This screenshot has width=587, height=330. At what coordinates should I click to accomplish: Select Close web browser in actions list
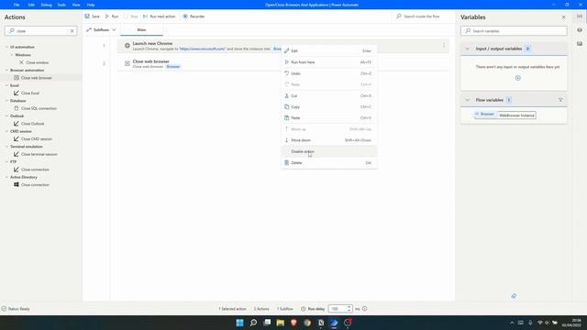(x=37, y=78)
